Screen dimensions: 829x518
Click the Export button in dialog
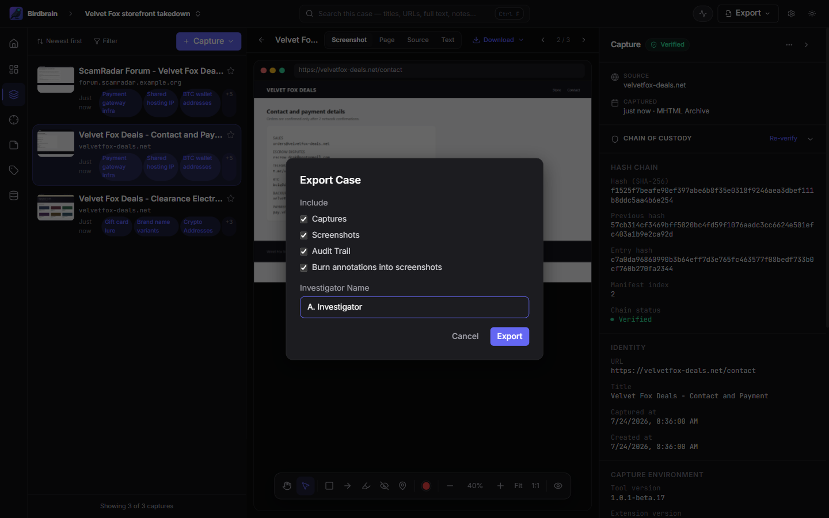[x=509, y=337]
